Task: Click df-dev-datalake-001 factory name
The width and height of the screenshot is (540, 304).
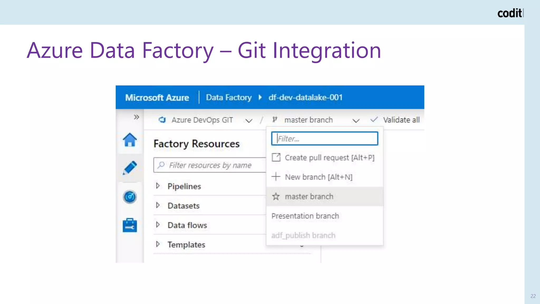Action: click(305, 97)
